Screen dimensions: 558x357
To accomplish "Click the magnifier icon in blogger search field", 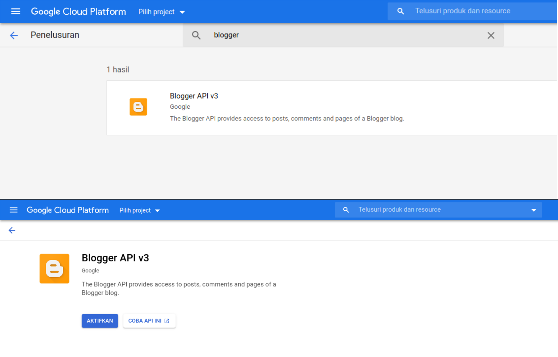I will click(x=196, y=35).
